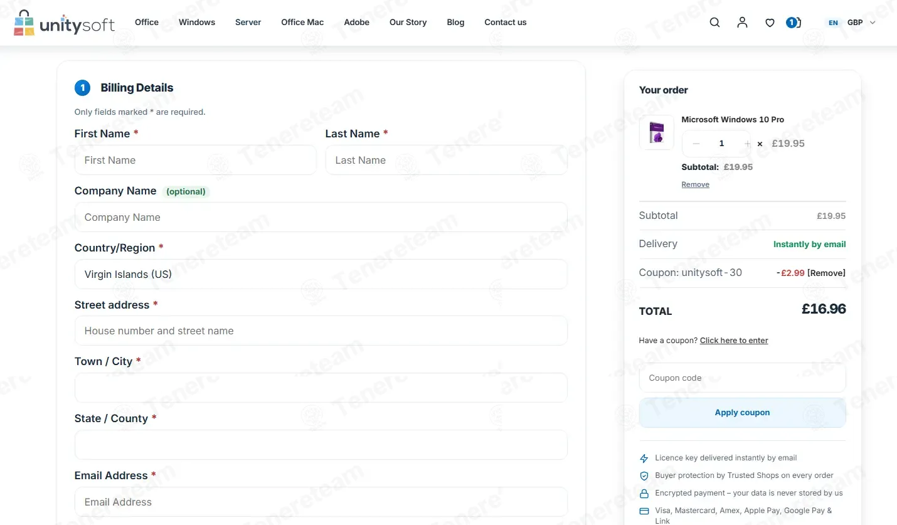The width and height of the screenshot is (897, 525).
Task: Open the Windows menu
Action: click(197, 22)
